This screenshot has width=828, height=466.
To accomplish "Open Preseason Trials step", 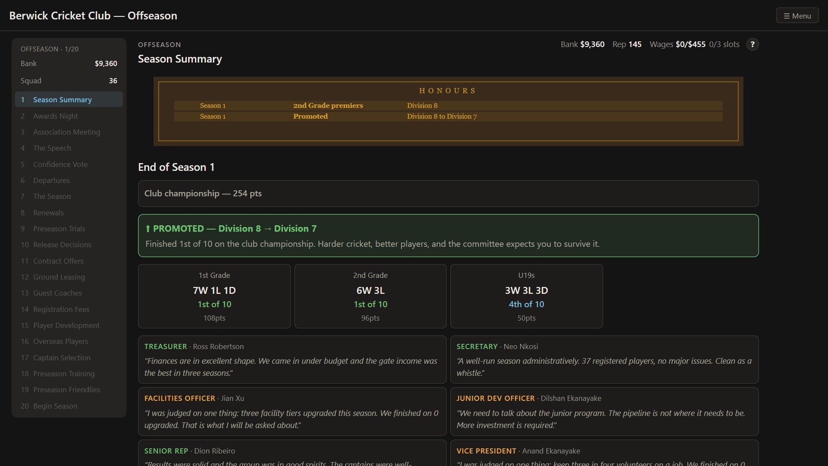I will [69, 229].
